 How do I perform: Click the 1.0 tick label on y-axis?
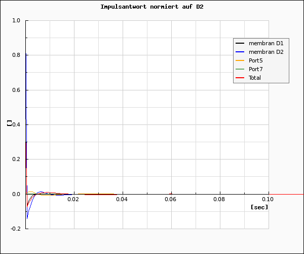click(x=16, y=21)
